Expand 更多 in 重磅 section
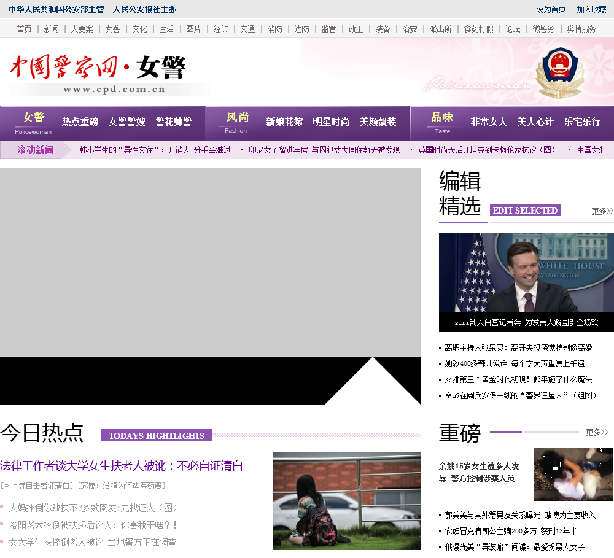614x558 pixels. pos(596,432)
